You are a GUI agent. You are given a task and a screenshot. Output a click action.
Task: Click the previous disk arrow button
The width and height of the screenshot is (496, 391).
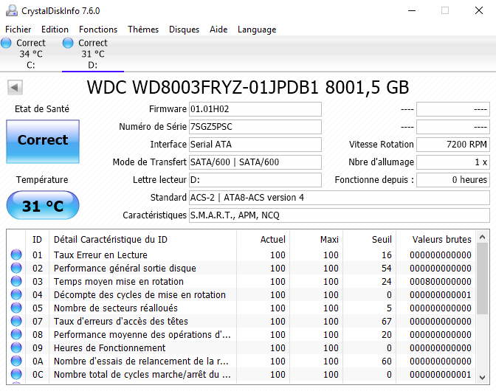coord(15,87)
